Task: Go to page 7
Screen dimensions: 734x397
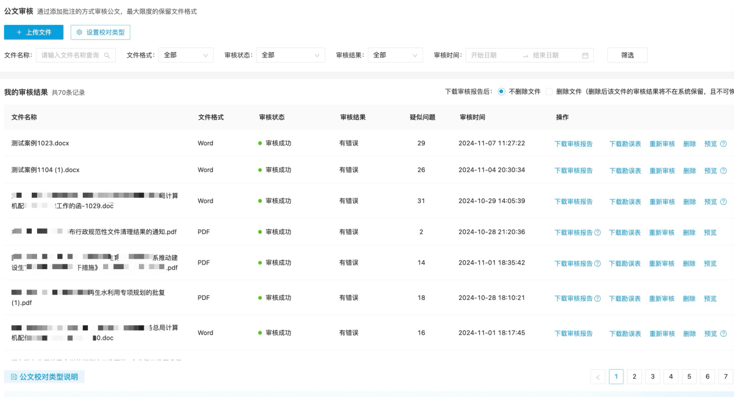Action: pos(726,377)
